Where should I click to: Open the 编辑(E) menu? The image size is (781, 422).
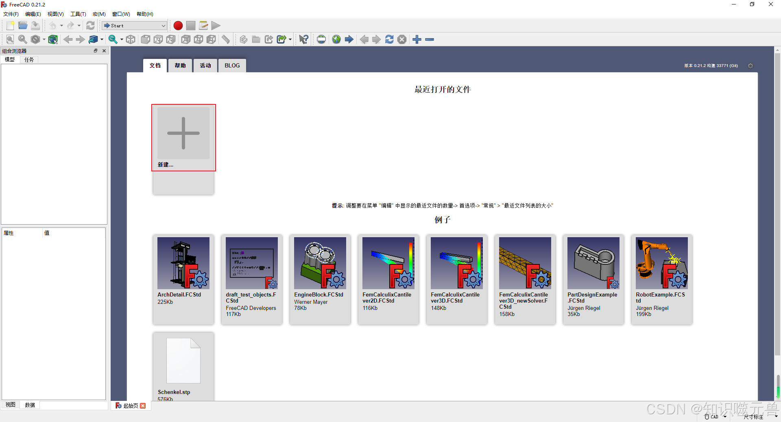[33, 14]
